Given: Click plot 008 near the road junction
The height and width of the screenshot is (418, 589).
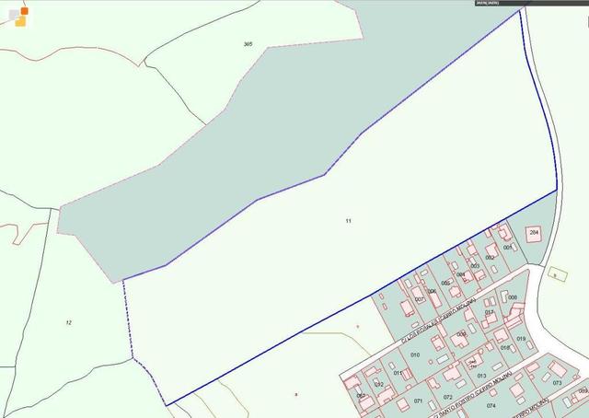Looking at the screenshot, I should coord(513,296).
